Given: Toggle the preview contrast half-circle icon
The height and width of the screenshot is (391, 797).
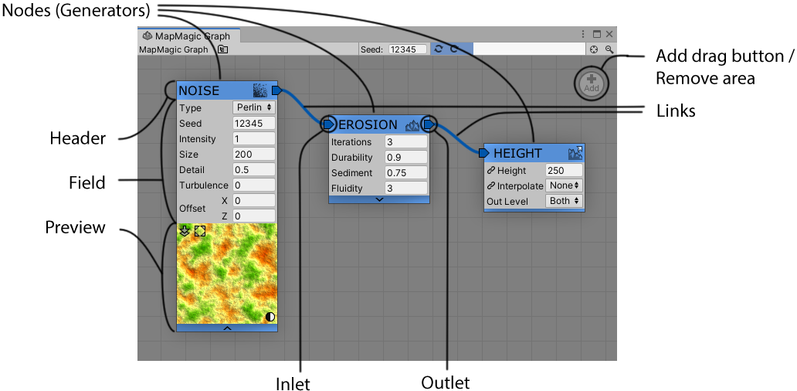Looking at the screenshot, I should coord(270,317).
